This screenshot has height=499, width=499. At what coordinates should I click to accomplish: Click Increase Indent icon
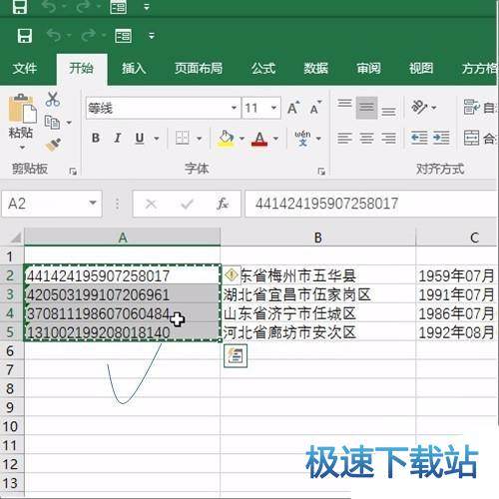(x=441, y=138)
